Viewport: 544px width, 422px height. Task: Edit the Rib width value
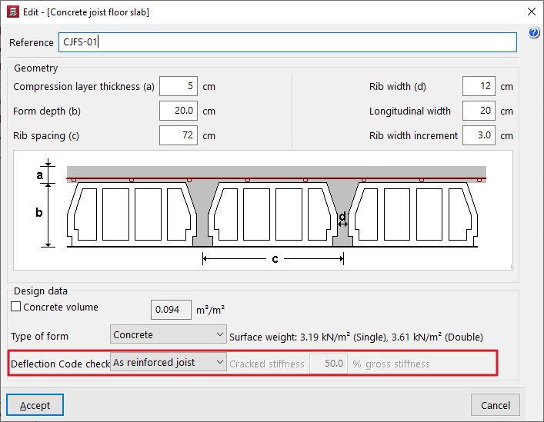point(479,87)
